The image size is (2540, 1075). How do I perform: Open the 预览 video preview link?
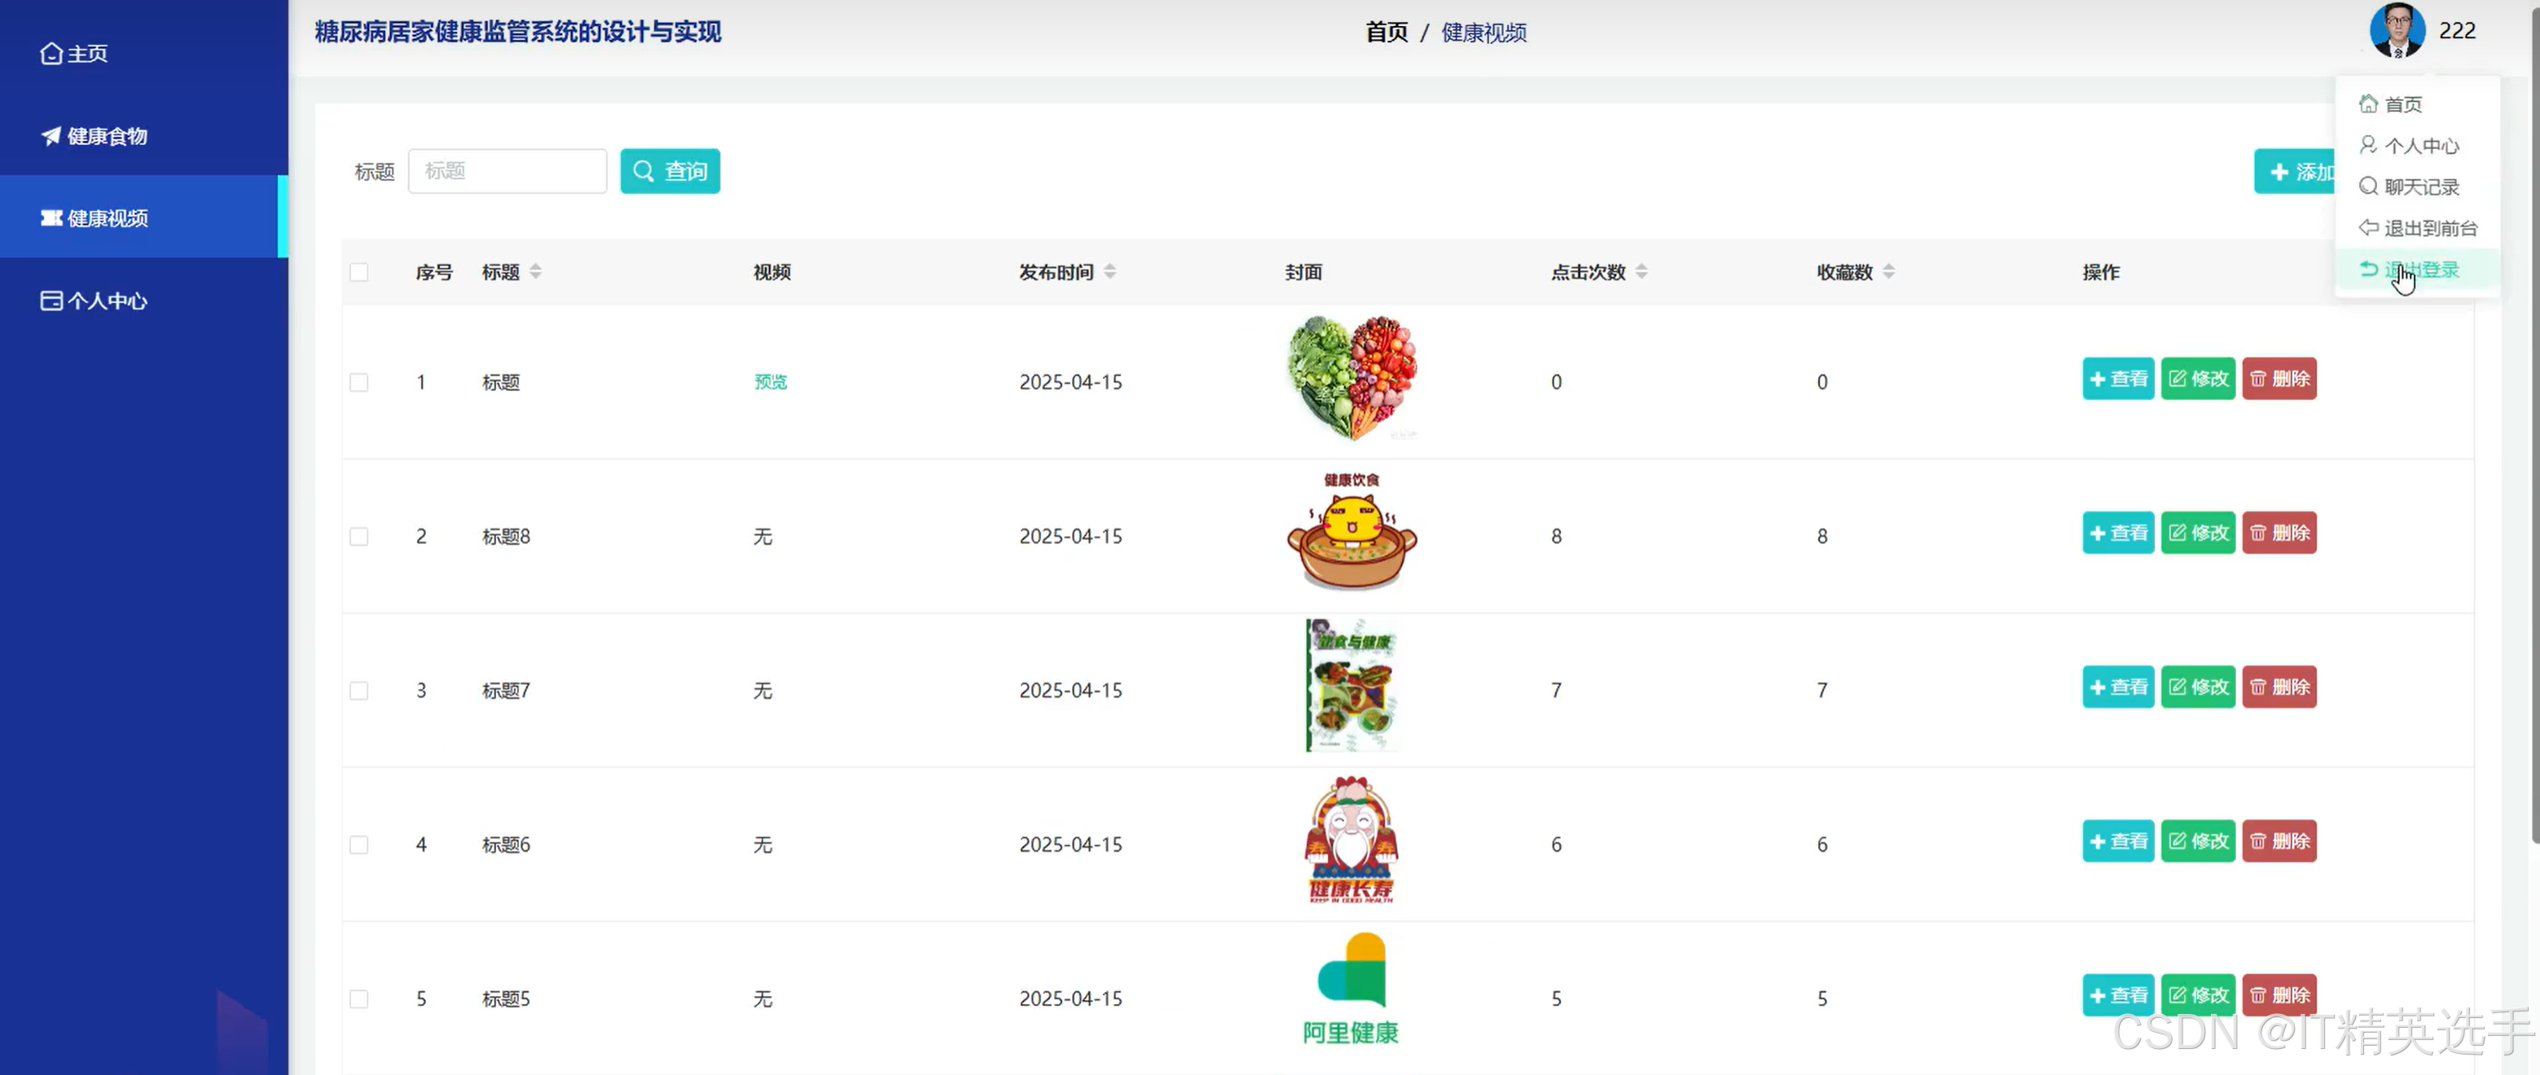(x=770, y=382)
